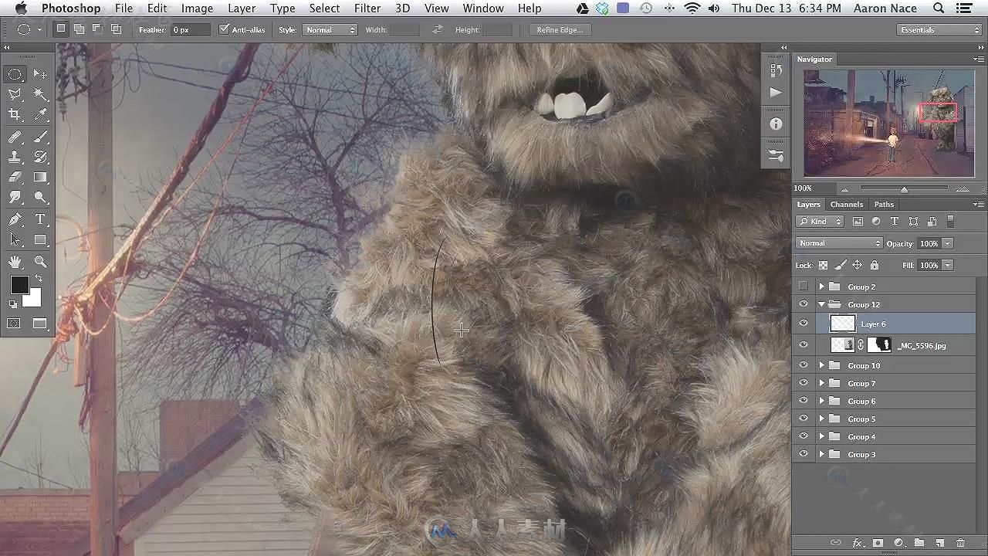Select the Magic Wand tool

coord(40,94)
